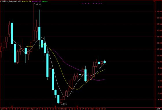
Task: Click the 10.00 label on the price axis
Action: (159, 62)
